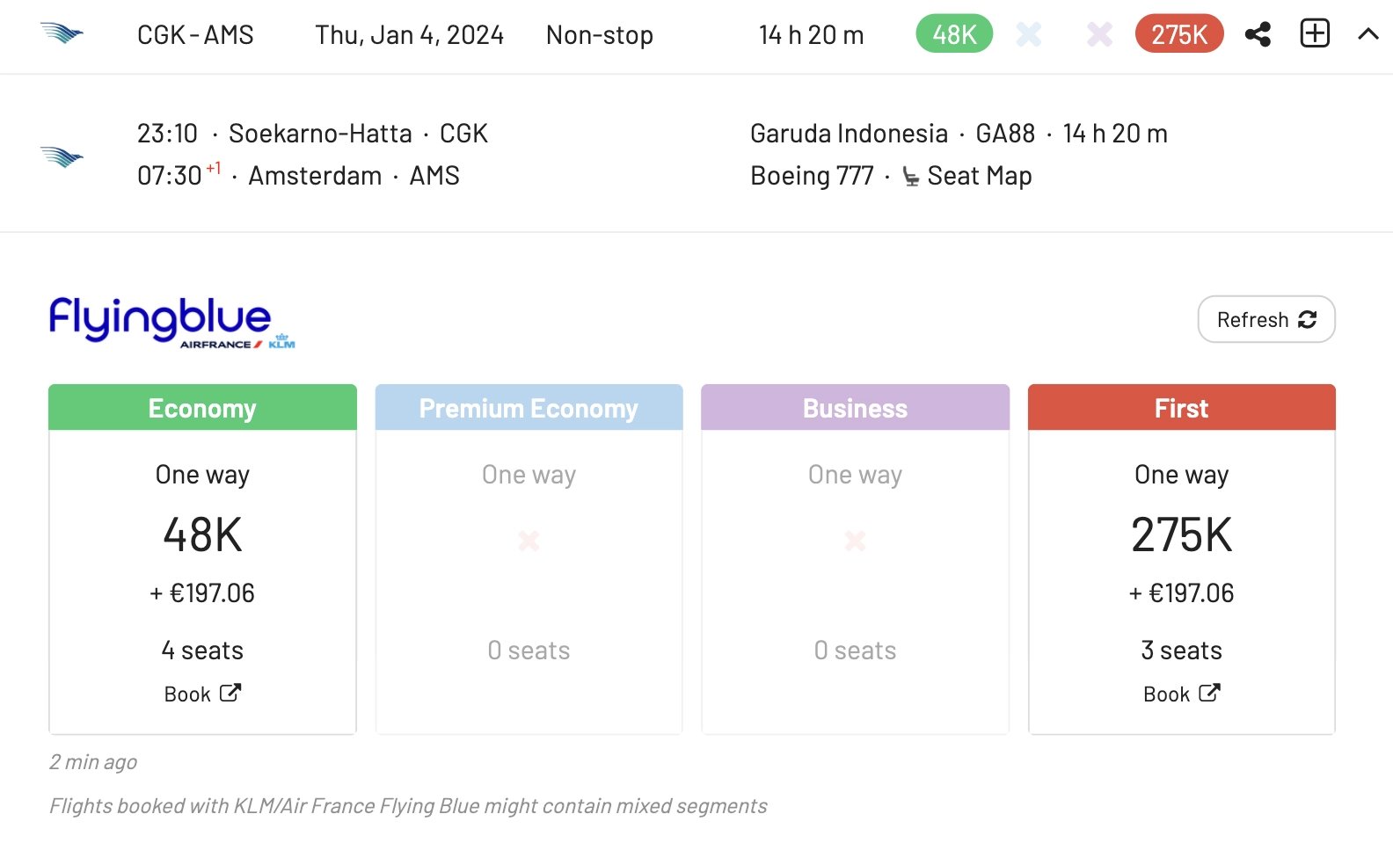Click the 07:30 arrival time

coord(170,176)
